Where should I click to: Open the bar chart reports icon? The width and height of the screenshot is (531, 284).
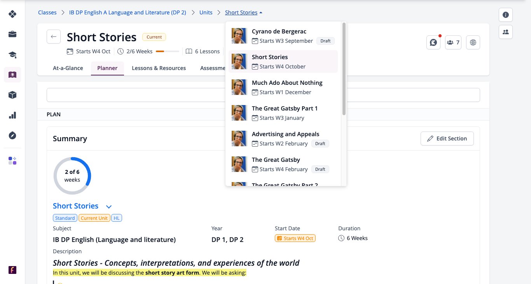(12, 115)
